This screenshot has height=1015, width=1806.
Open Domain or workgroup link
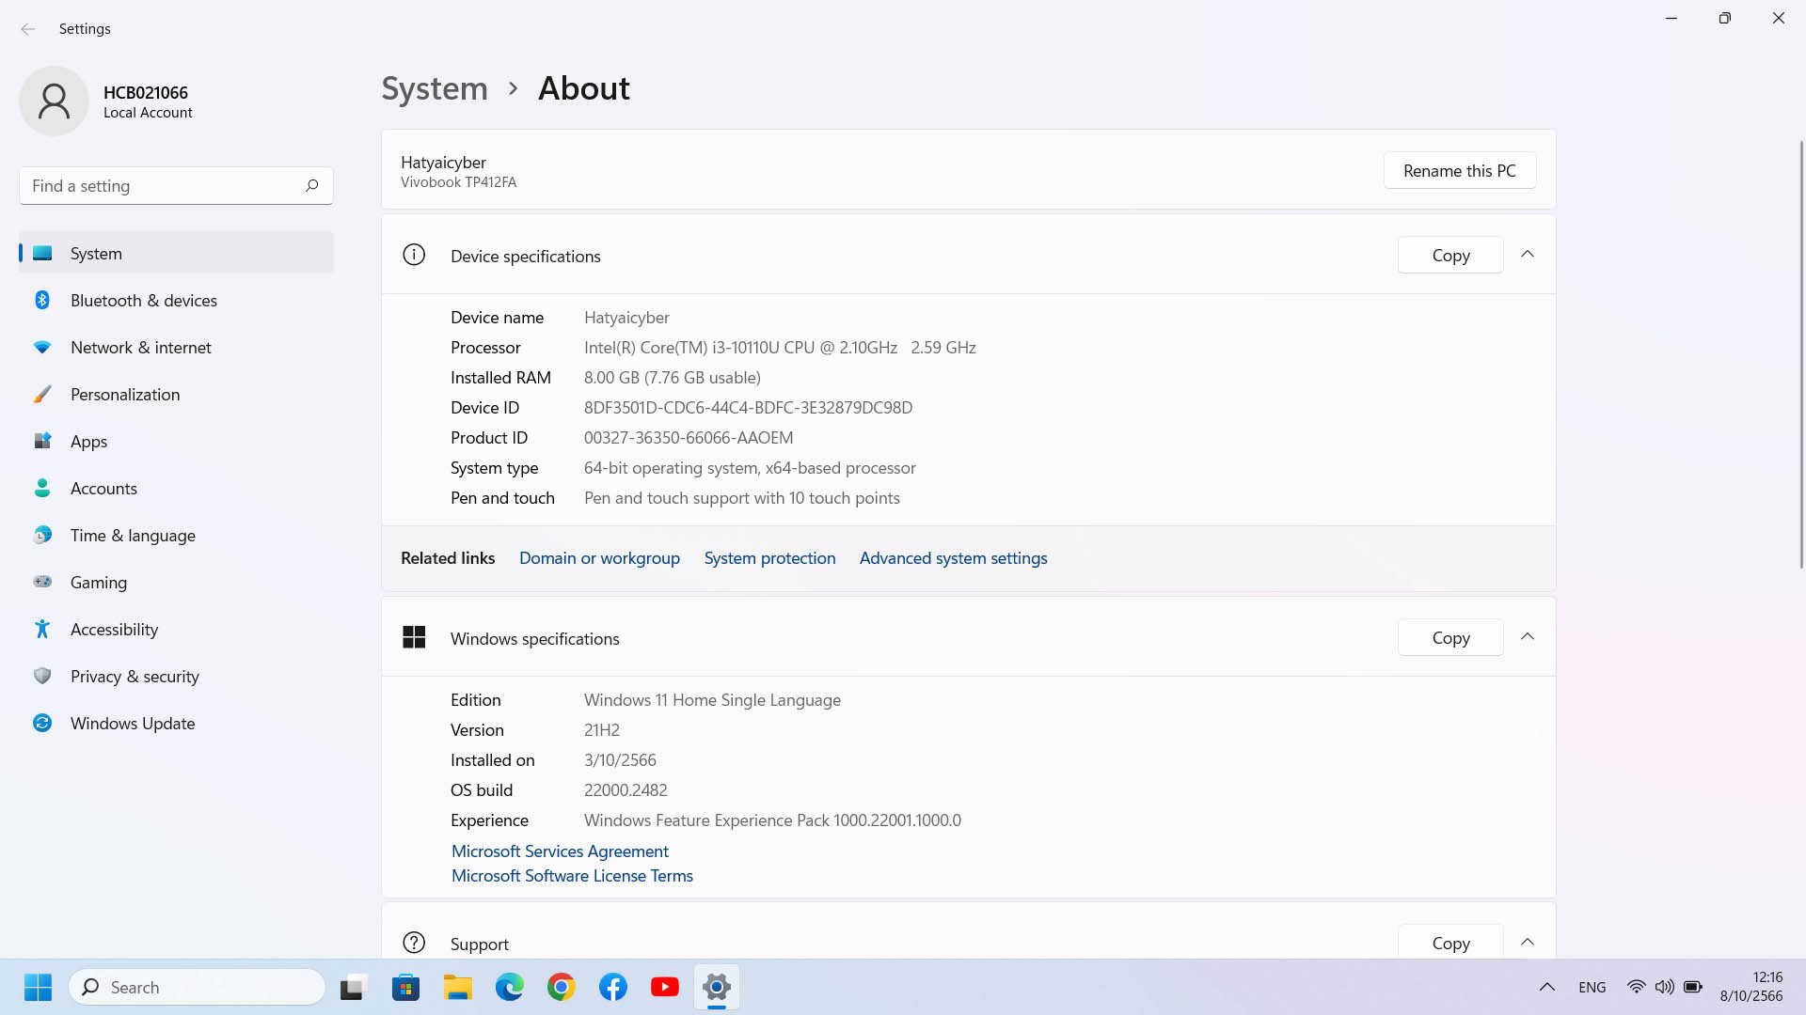pos(599,558)
